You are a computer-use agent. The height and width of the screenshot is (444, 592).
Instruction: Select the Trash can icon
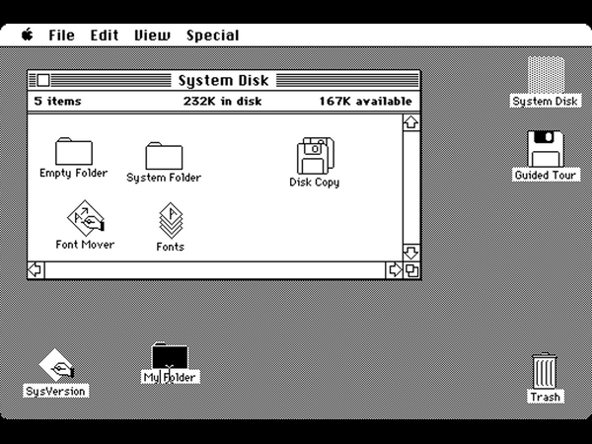tap(544, 370)
